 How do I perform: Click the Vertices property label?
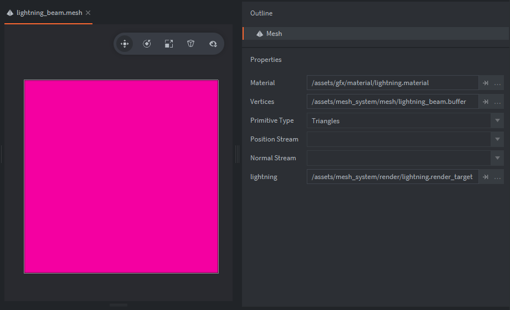(x=262, y=102)
